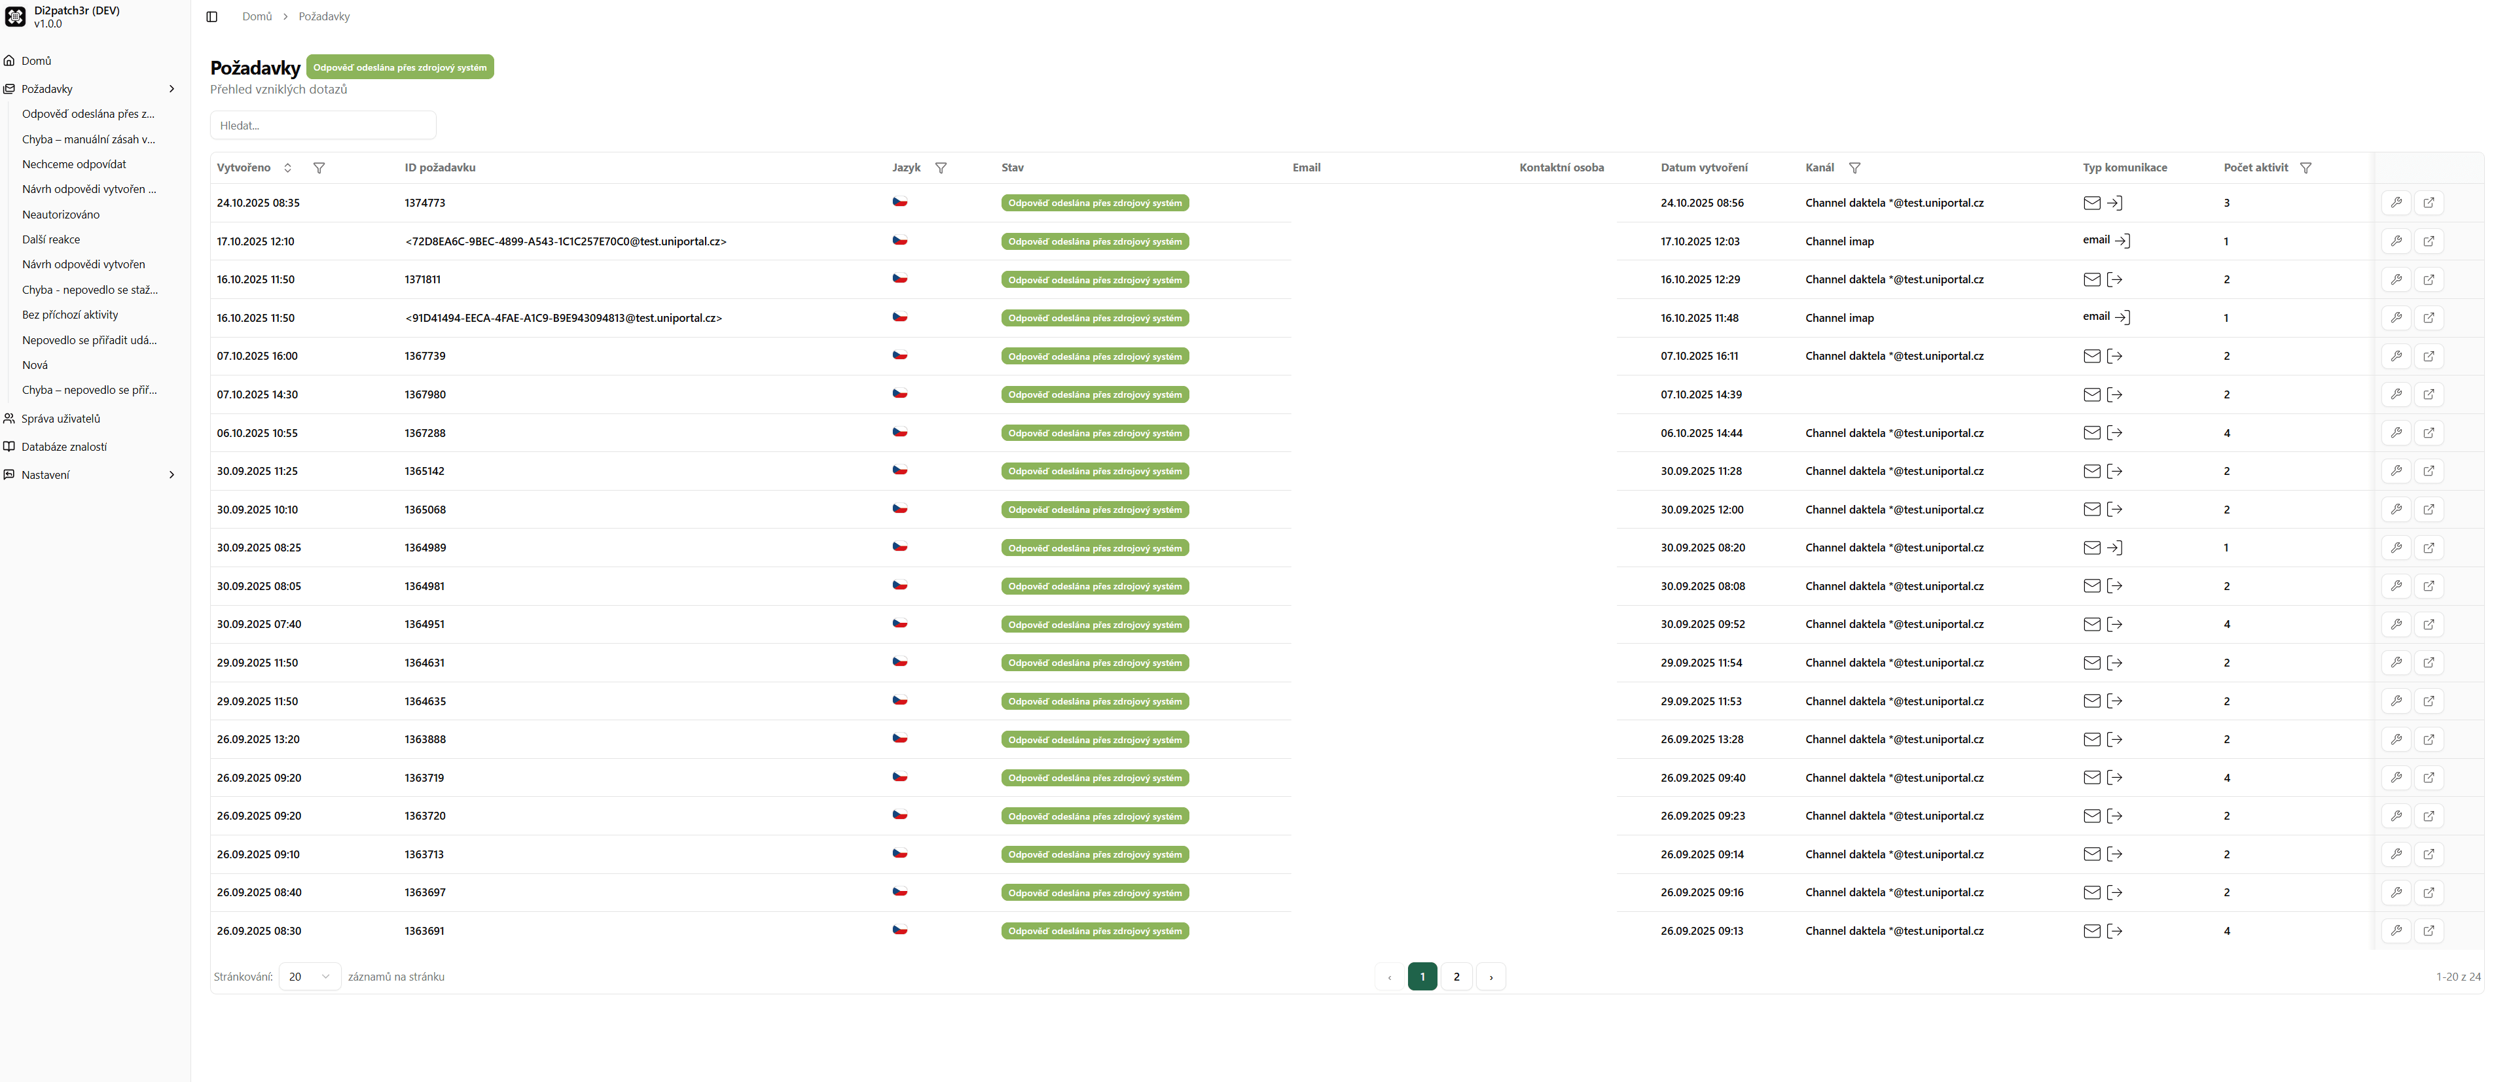This screenshot has height=1082, width=2494.
Task: Click wrench icon for request 1374773
Action: pyautogui.click(x=2395, y=203)
